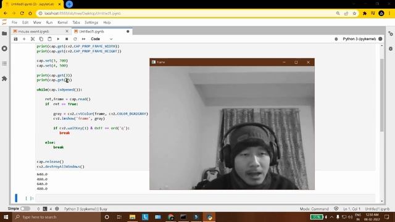Click the Mode: Command status text
The width and height of the screenshot is (395, 222).
tap(314, 209)
